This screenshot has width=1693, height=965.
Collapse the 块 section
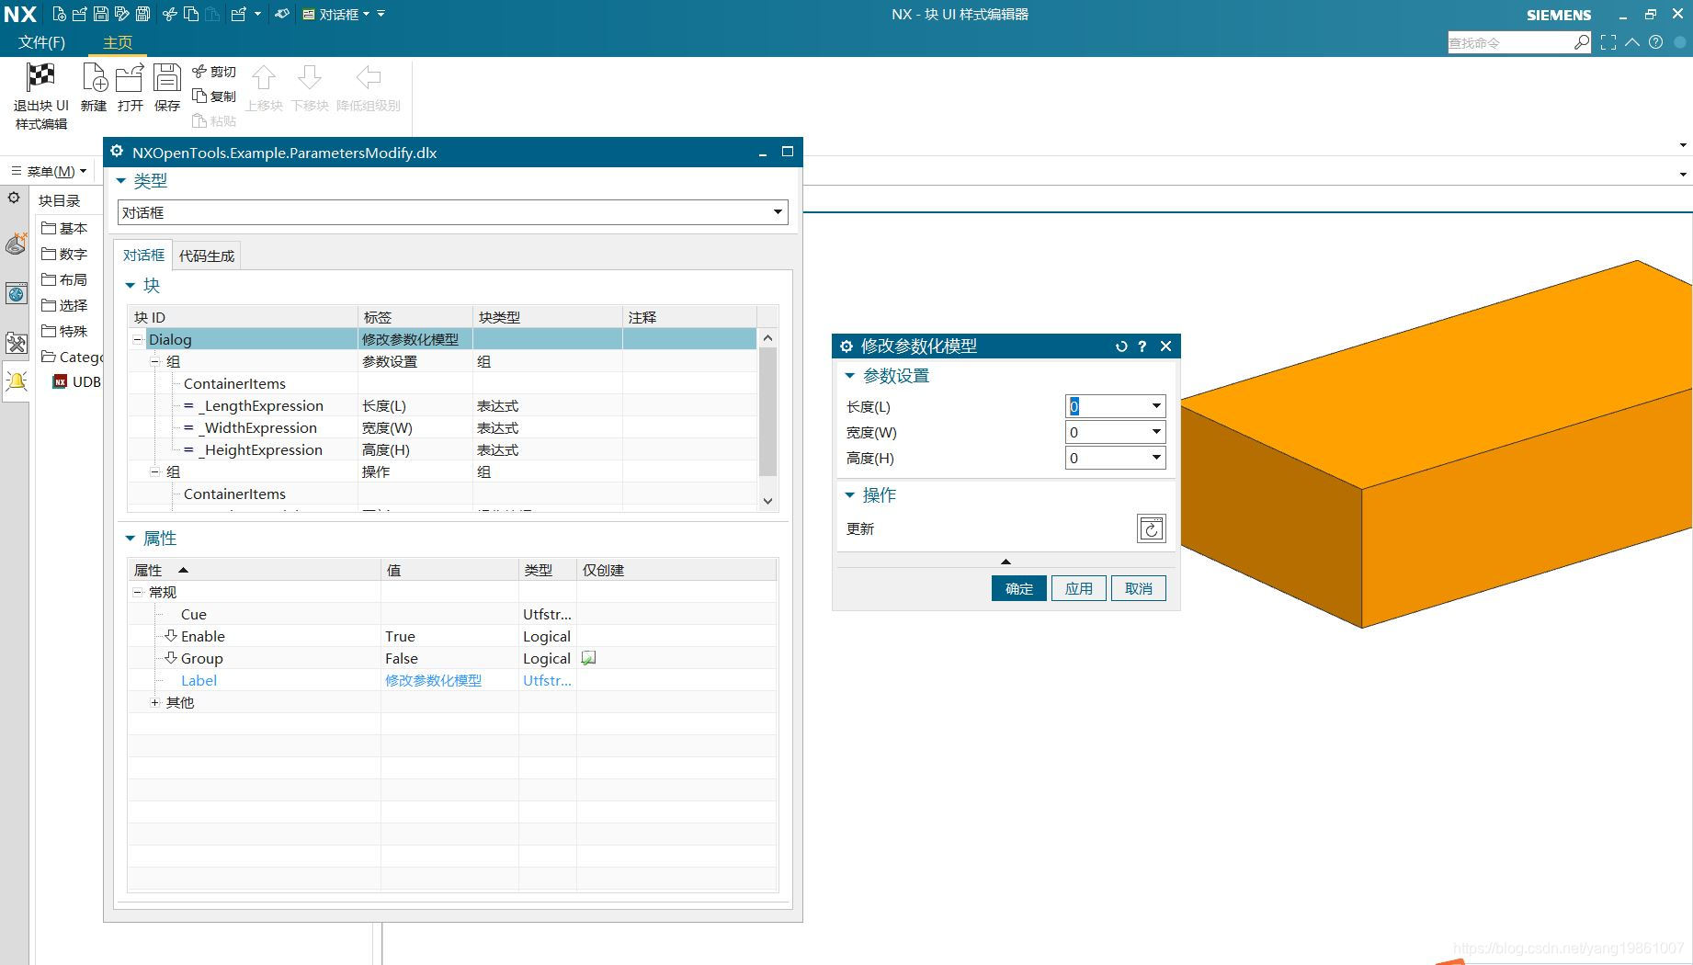coord(130,286)
